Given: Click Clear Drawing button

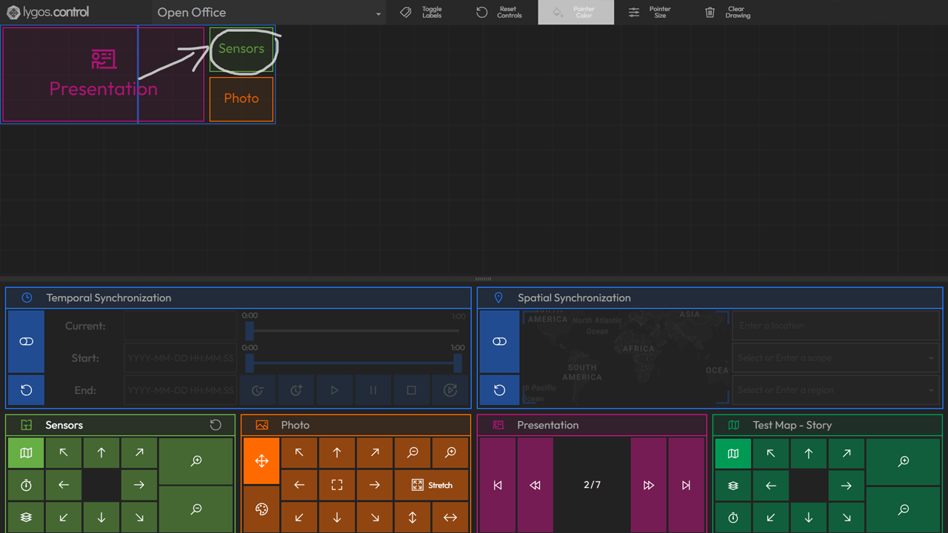Looking at the screenshot, I should 729,13.
